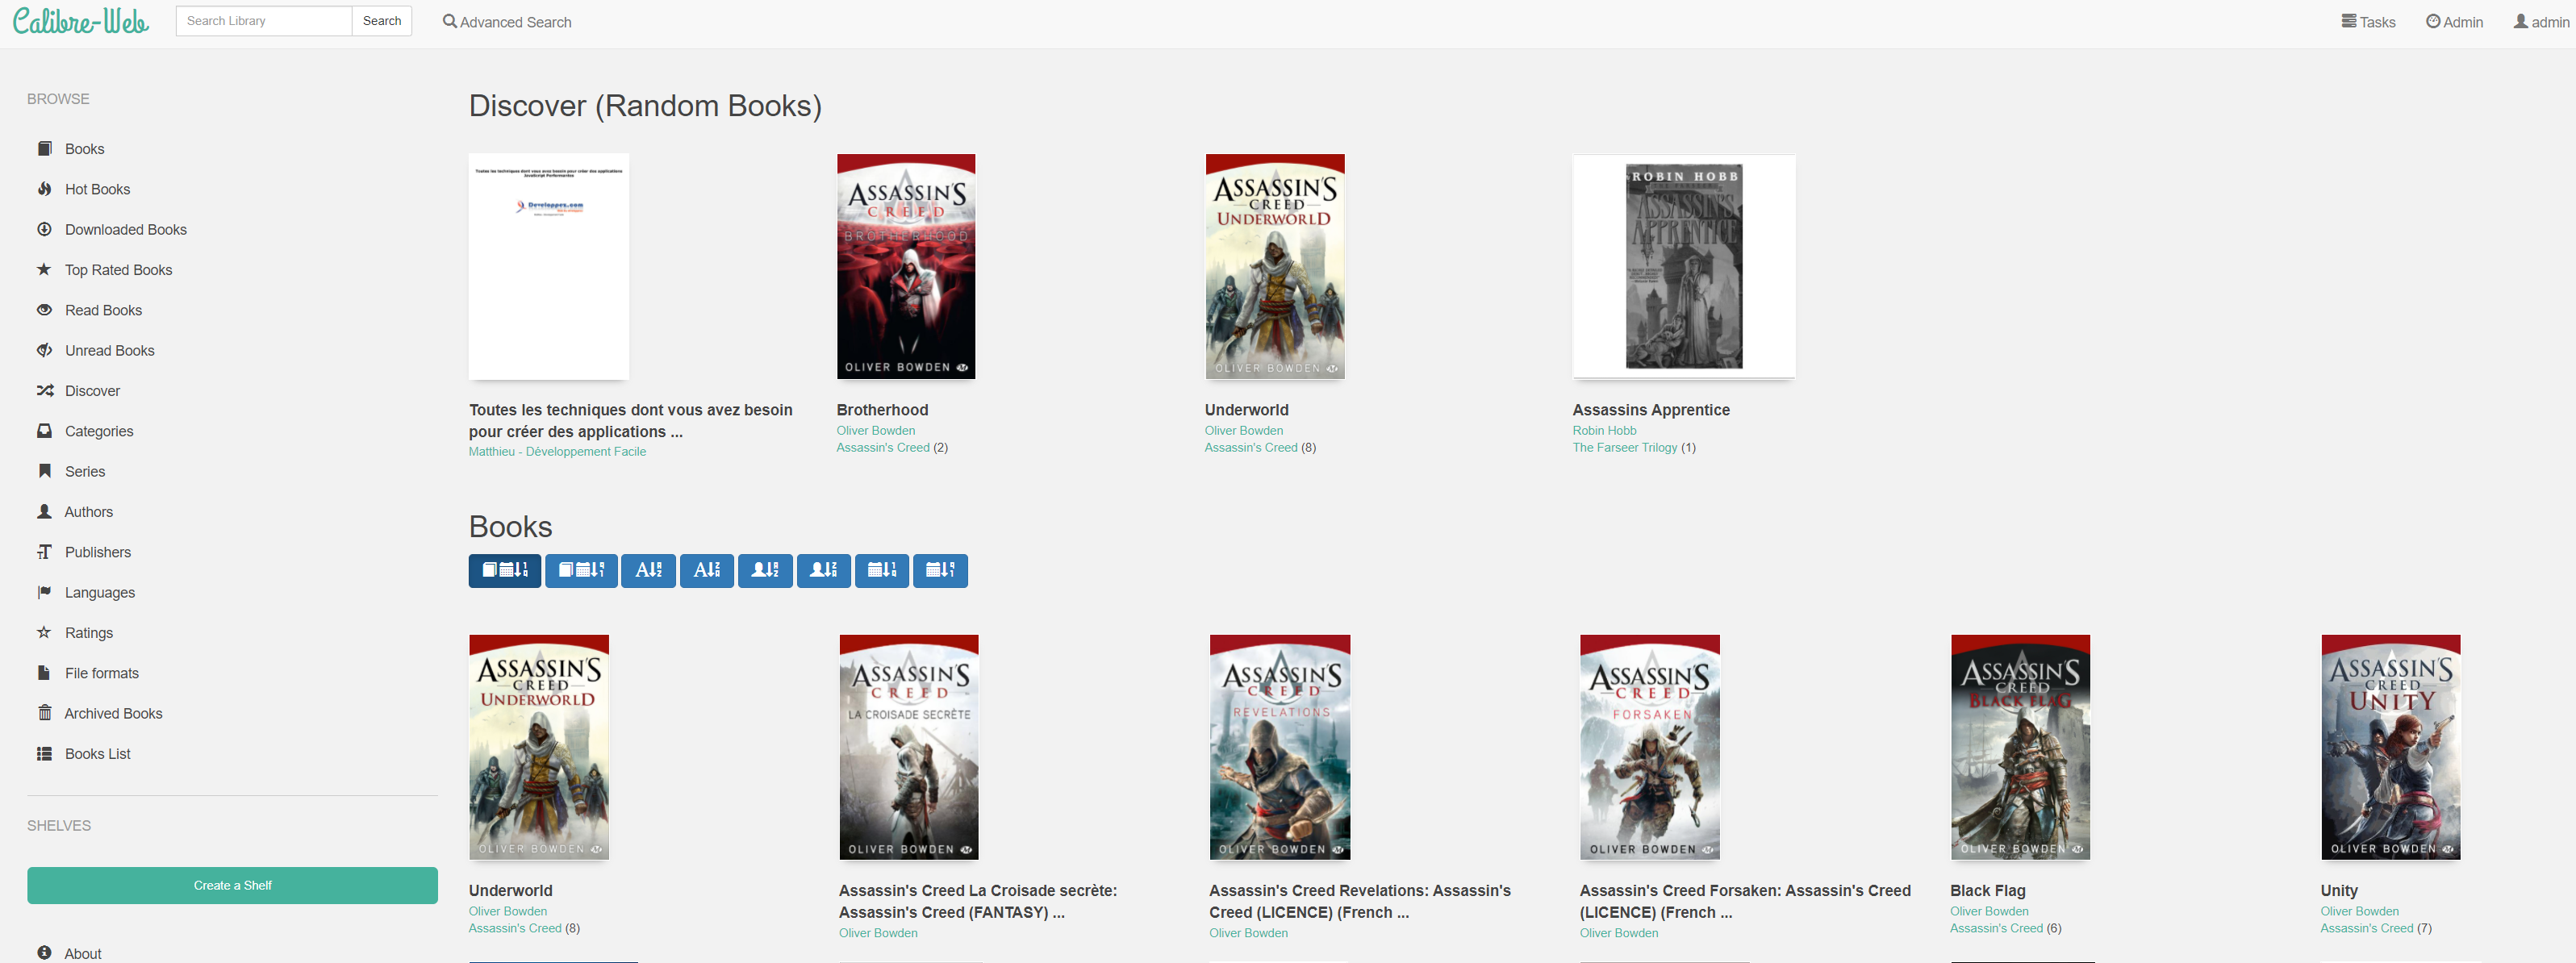Open Authors via the person icon
Image resolution: width=2576 pixels, height=963 pixels.
pos(44,511)
